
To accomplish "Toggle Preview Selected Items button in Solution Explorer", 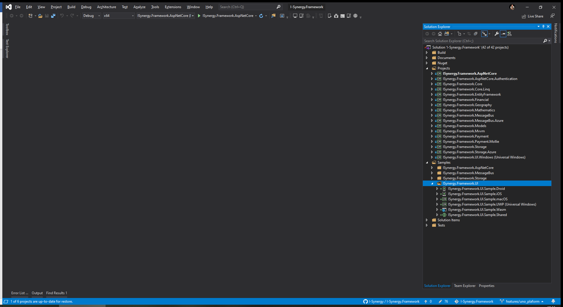I will point(503,34).
